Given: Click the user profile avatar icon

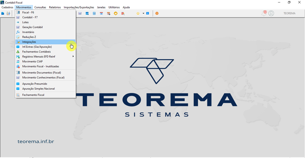Looking at the screenshot, I should tap(271, 13).
